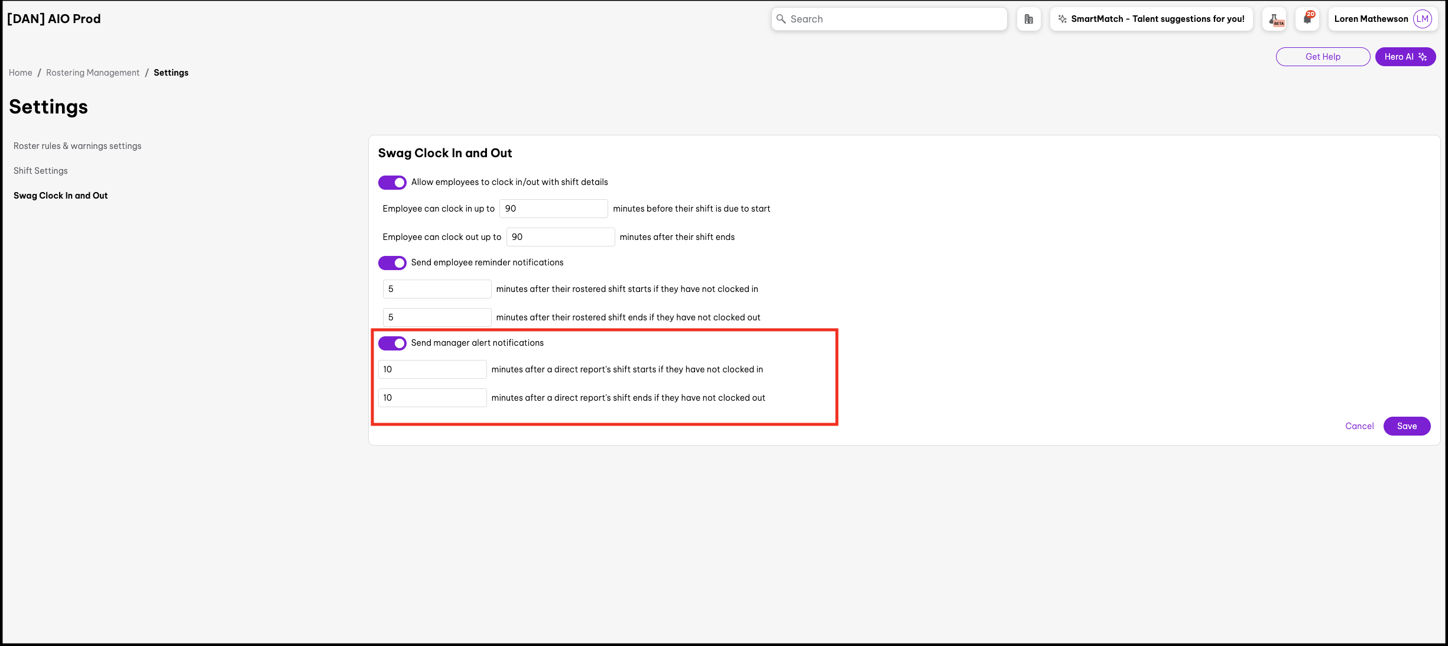The height and width of the screenshot is (646, 1448).
Task: Click the Cancel link
Action: coord(1359,426)
